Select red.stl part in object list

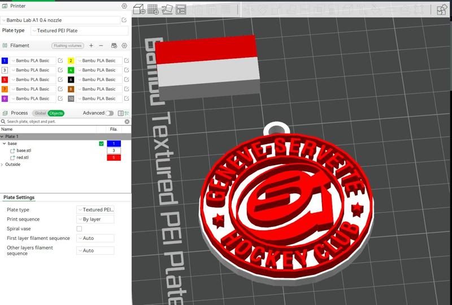click(x=23, y=157)
